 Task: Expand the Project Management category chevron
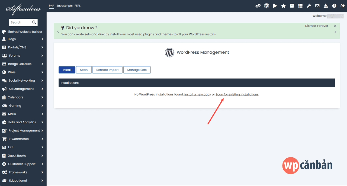click(x=42, y=131)
